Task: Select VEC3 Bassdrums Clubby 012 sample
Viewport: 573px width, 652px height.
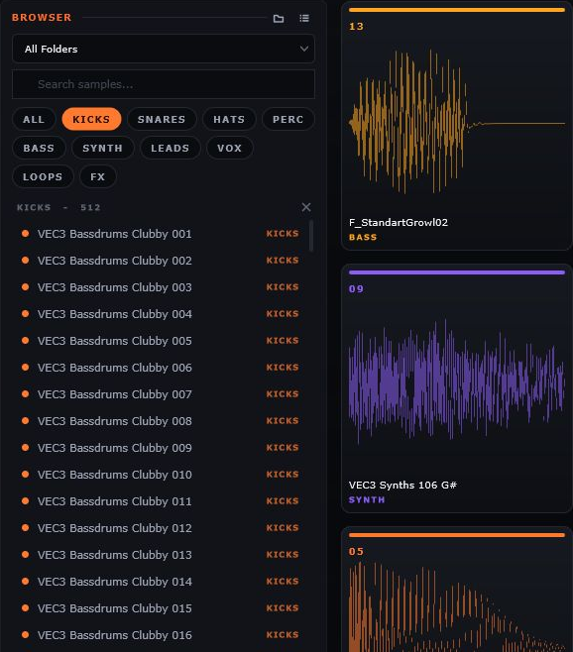Action: [x=161, y=528]
